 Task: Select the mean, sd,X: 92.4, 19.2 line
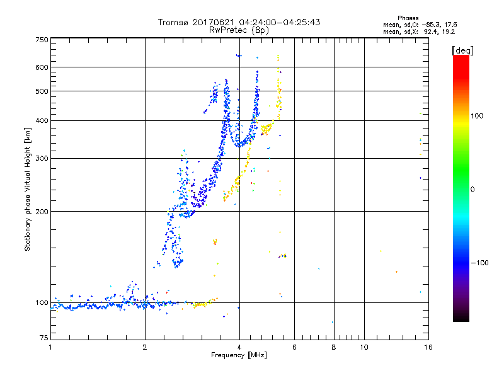(419, 31)
